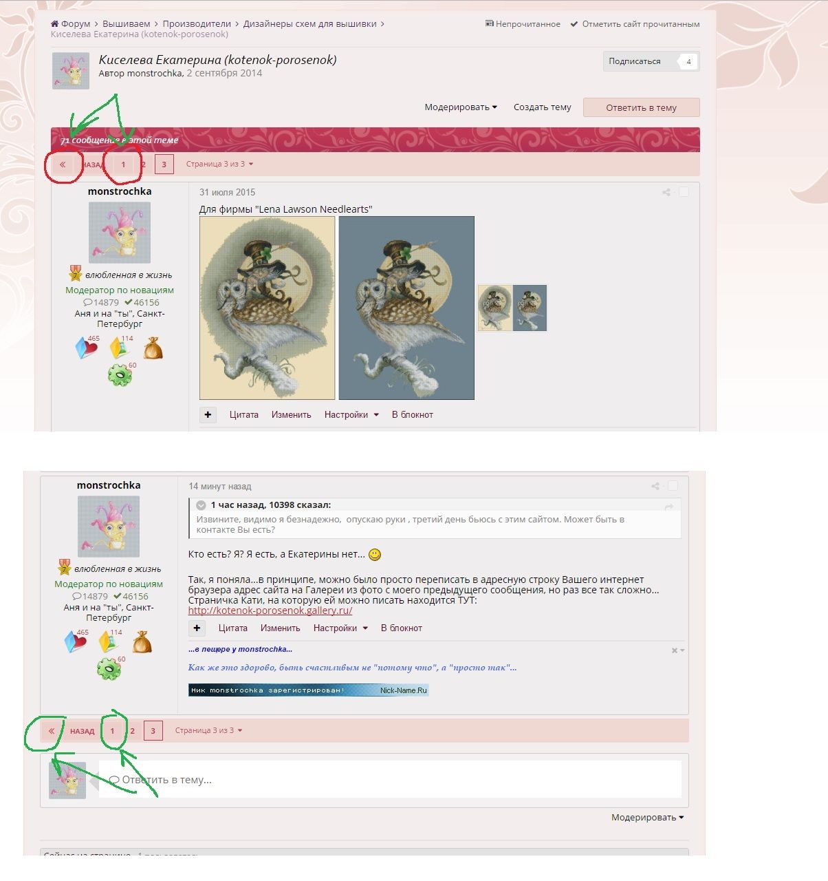Jump to first page using top double-arrow icon

63,164
